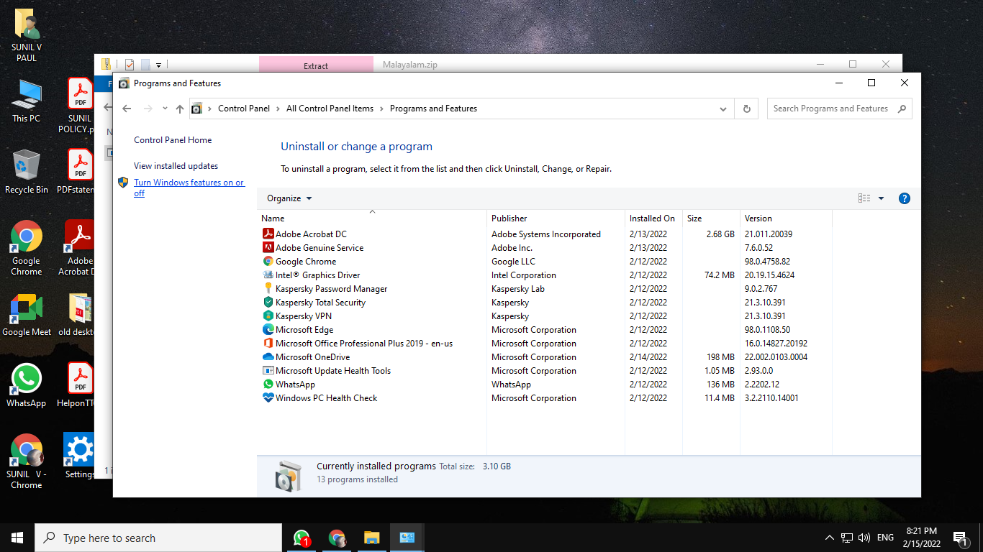Open Turn Windows features on or off
This screenshot has height=552, width=983.
pos(189,188)
